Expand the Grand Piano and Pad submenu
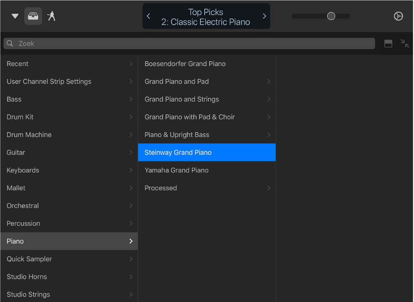The height and width of the screenshot is (302, 414). (x=269, y=82)
